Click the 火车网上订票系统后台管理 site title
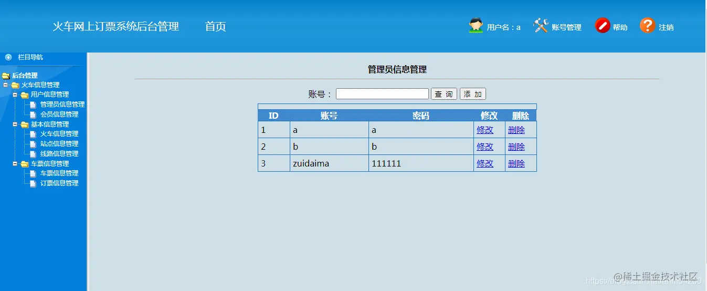707x291 pixels. 116,26
